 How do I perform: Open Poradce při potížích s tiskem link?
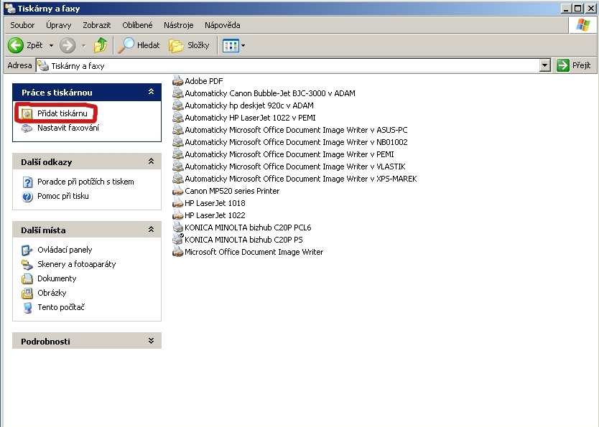[x=85, y=182]
